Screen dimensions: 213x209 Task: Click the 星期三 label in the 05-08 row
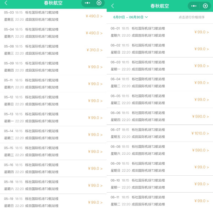9,53
